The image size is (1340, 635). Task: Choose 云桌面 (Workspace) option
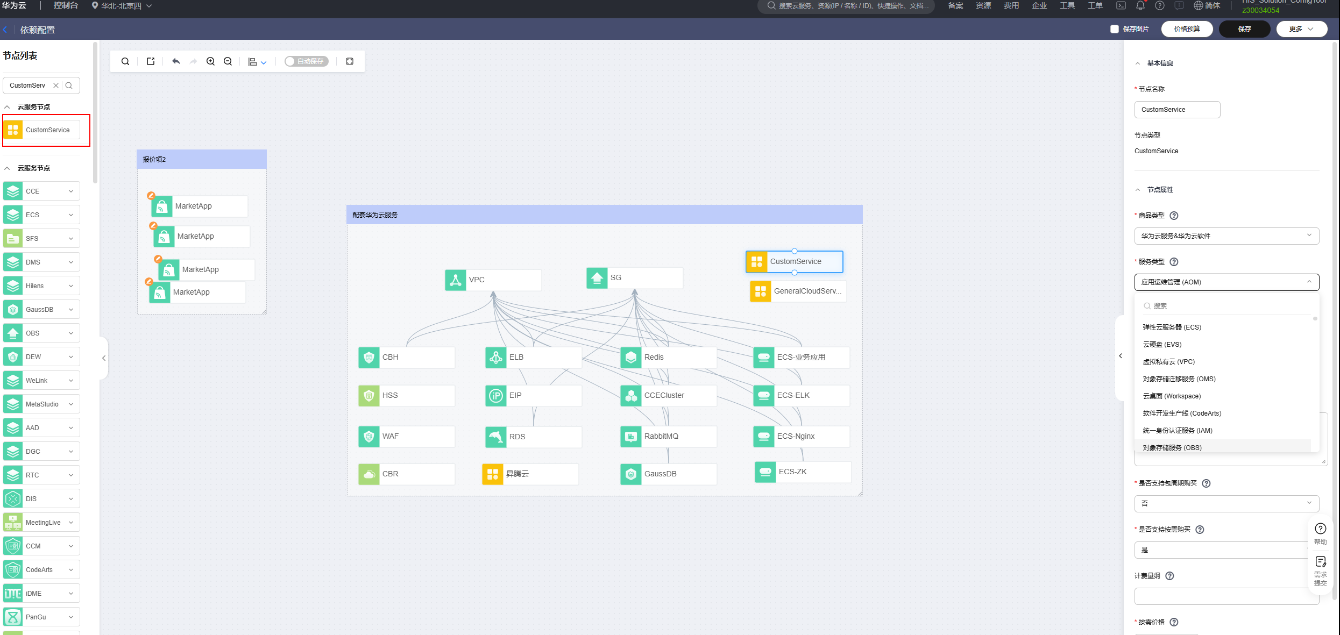(1172, 396)
